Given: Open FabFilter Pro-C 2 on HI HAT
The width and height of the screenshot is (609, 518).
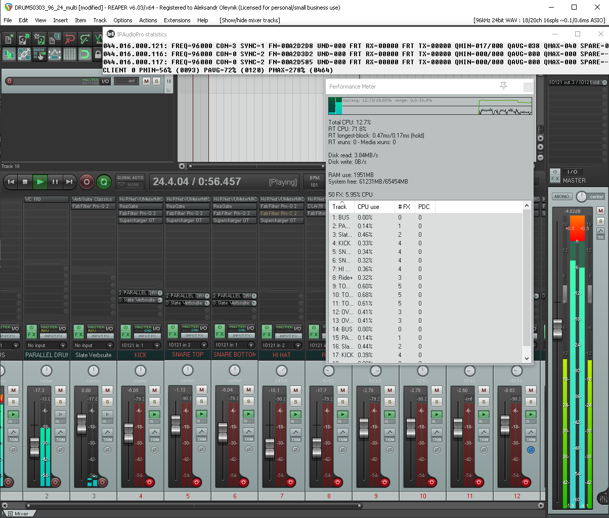Looking at the screenshot, I should (281, 213).
